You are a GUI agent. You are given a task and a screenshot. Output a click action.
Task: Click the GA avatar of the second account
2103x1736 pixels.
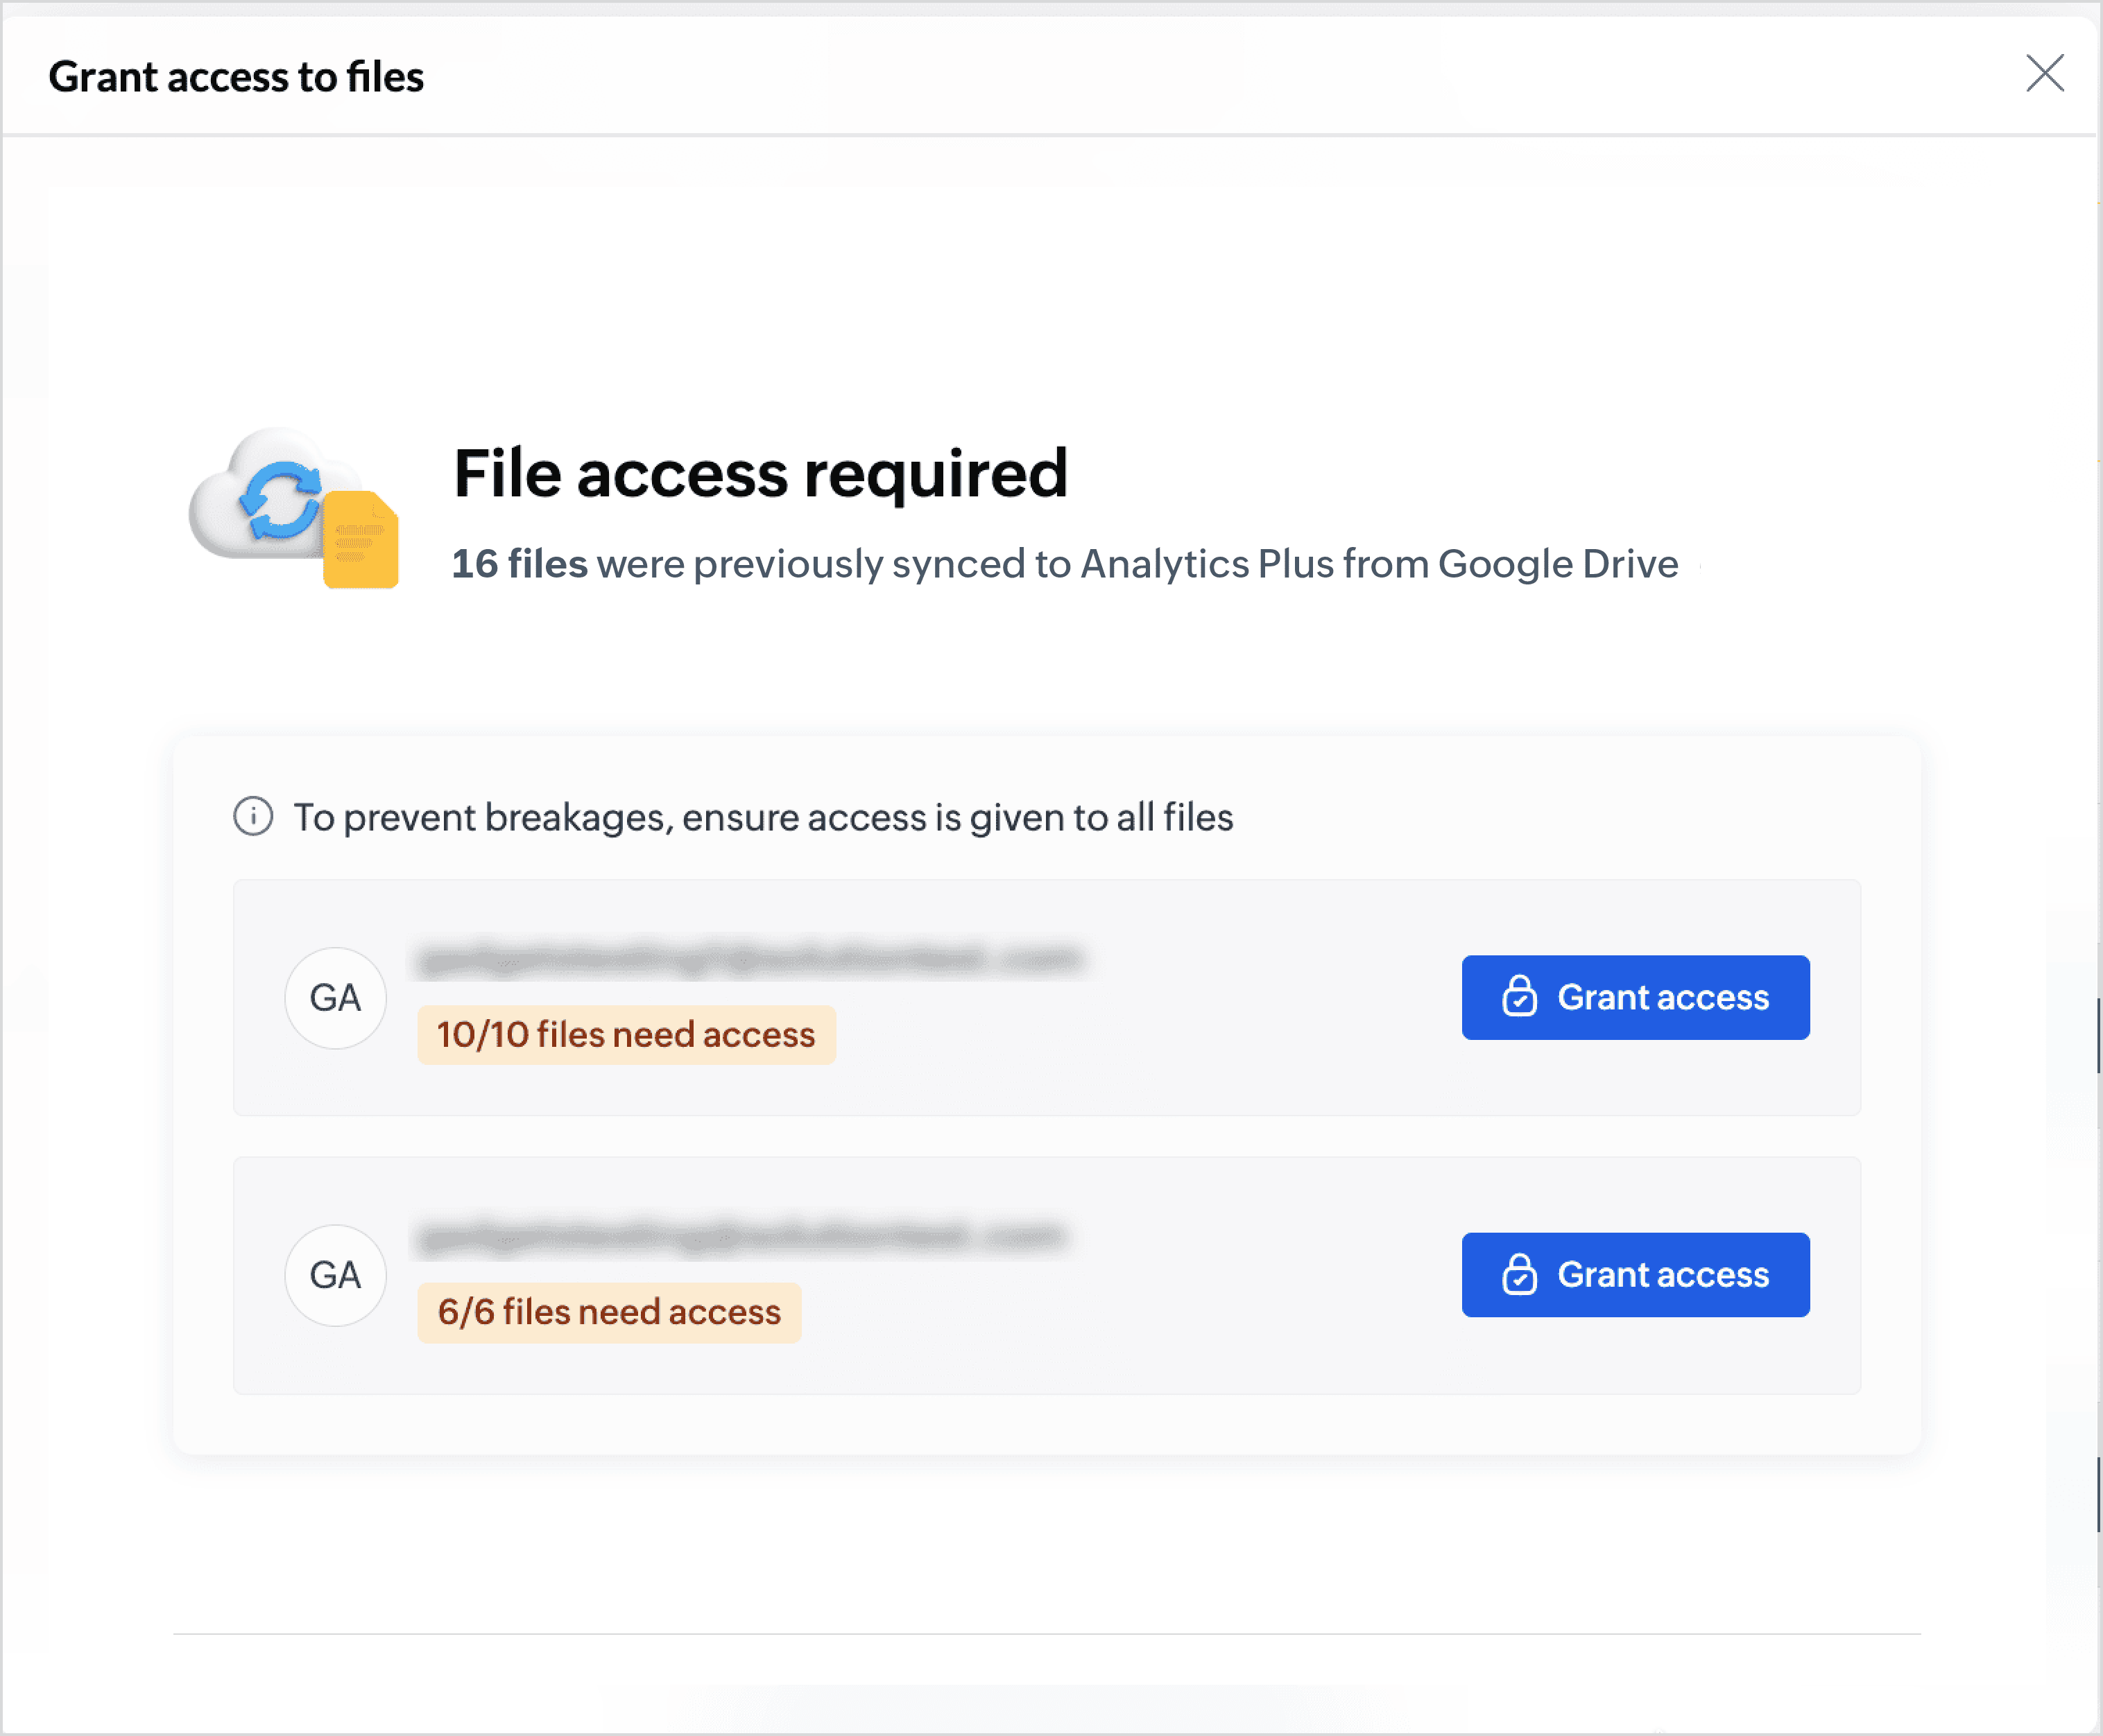[x=335, y=1275]
